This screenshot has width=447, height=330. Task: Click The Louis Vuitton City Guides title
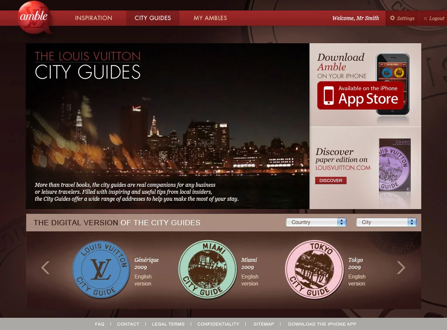(x=87, y=65)
